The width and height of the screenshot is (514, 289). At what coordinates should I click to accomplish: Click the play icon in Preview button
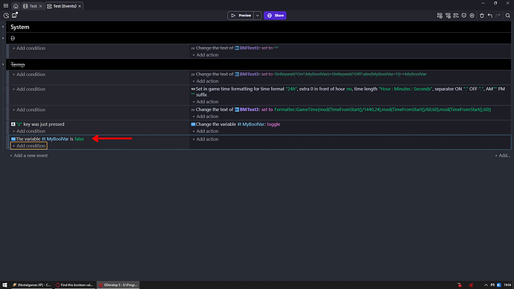(233, 16)
